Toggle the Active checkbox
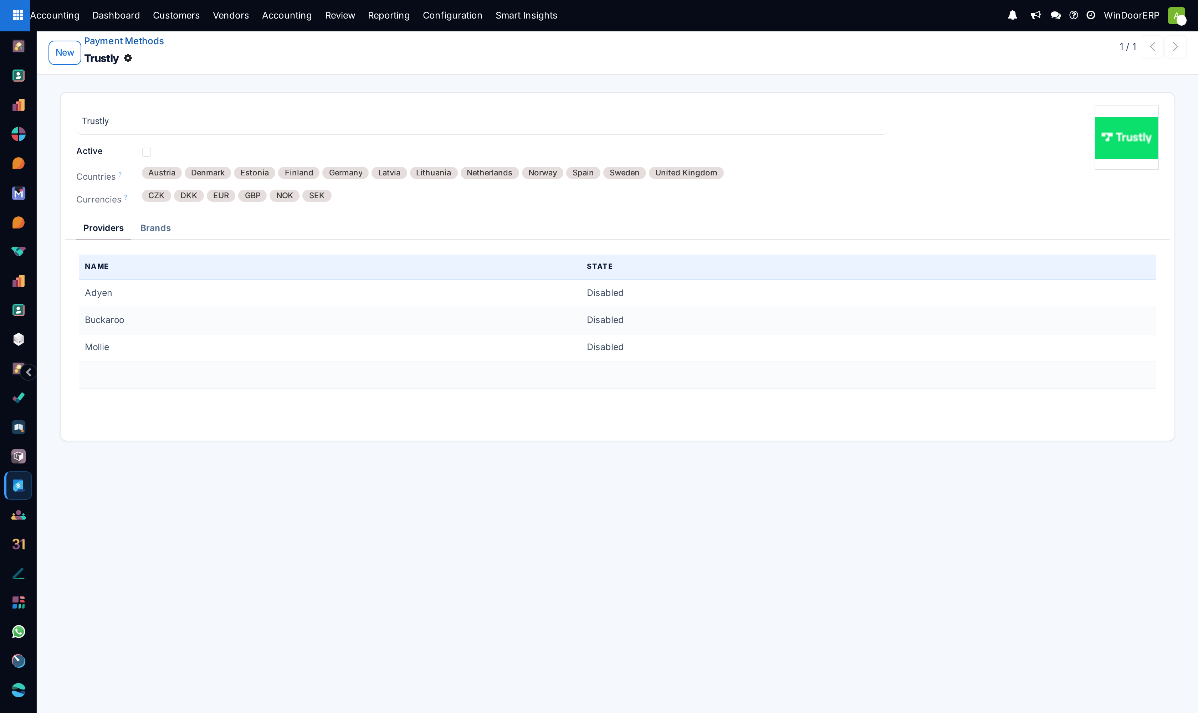Screen dimensions: 1198x713 pyautogui.click(x=147, y=152)
